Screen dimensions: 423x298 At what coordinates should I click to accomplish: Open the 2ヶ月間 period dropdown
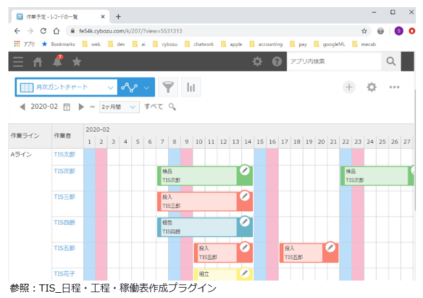[119, 107]
